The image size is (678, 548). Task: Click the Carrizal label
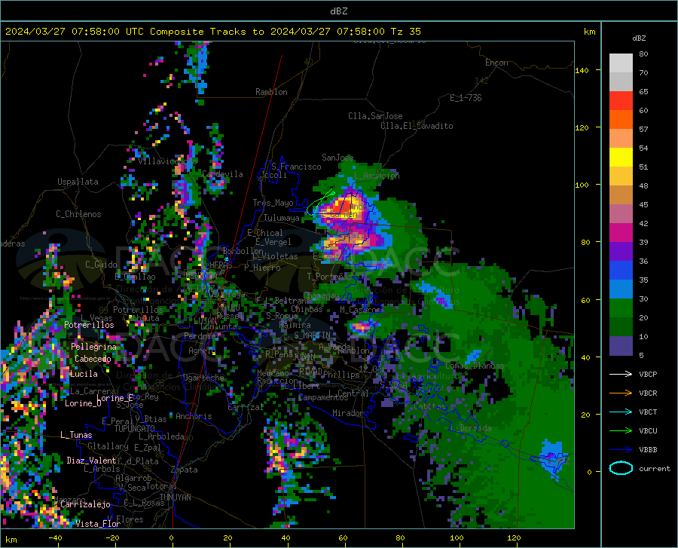point(246,407)
